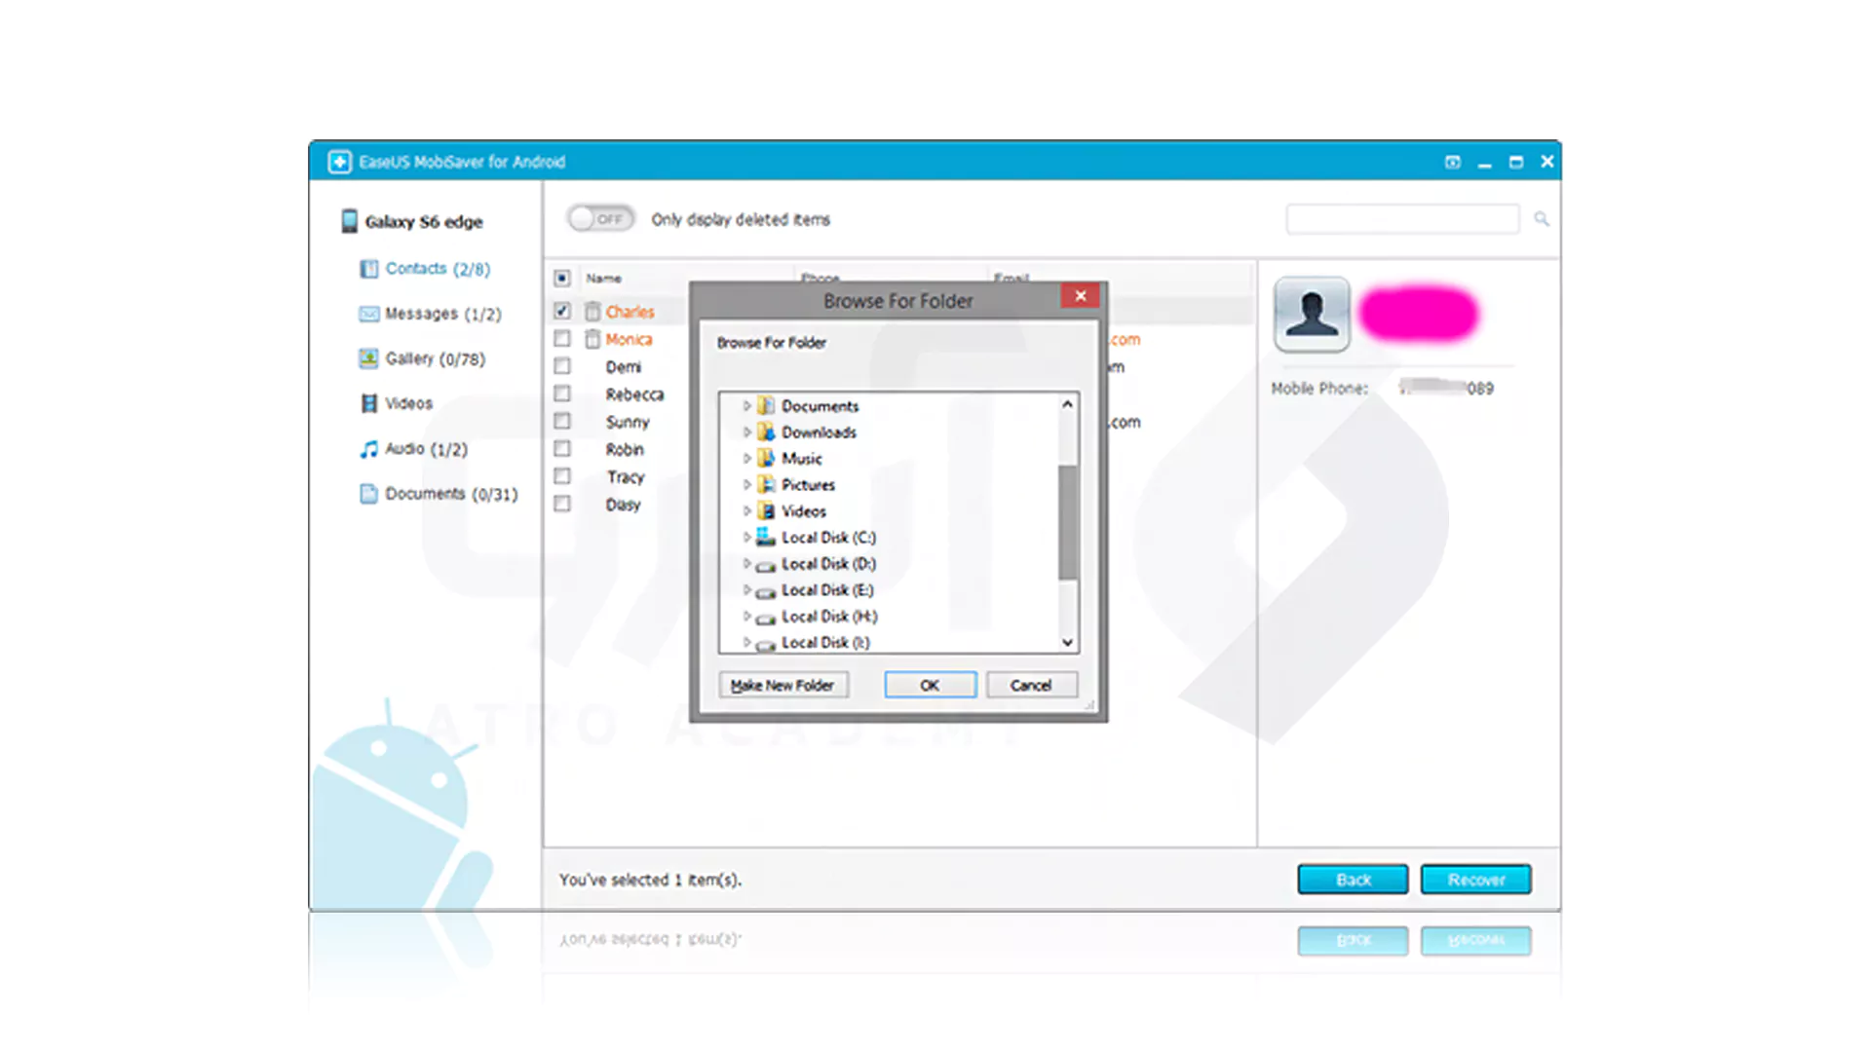Expand the Pictures folder node
The image size is (1871, 1052).
pyautogui.click(x=747, y=485)
